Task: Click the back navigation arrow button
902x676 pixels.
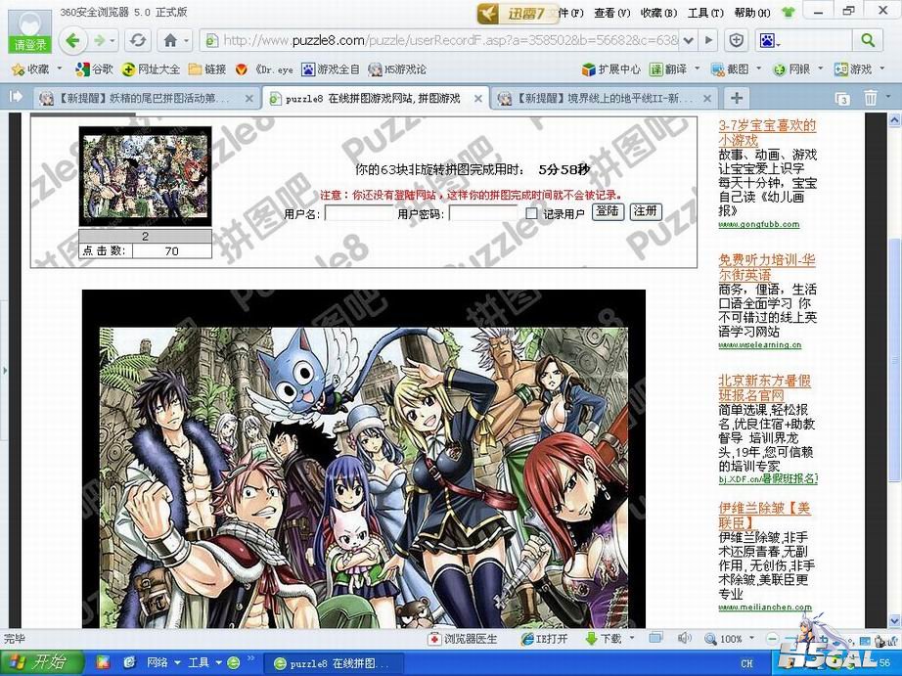Action: (72, 40)
